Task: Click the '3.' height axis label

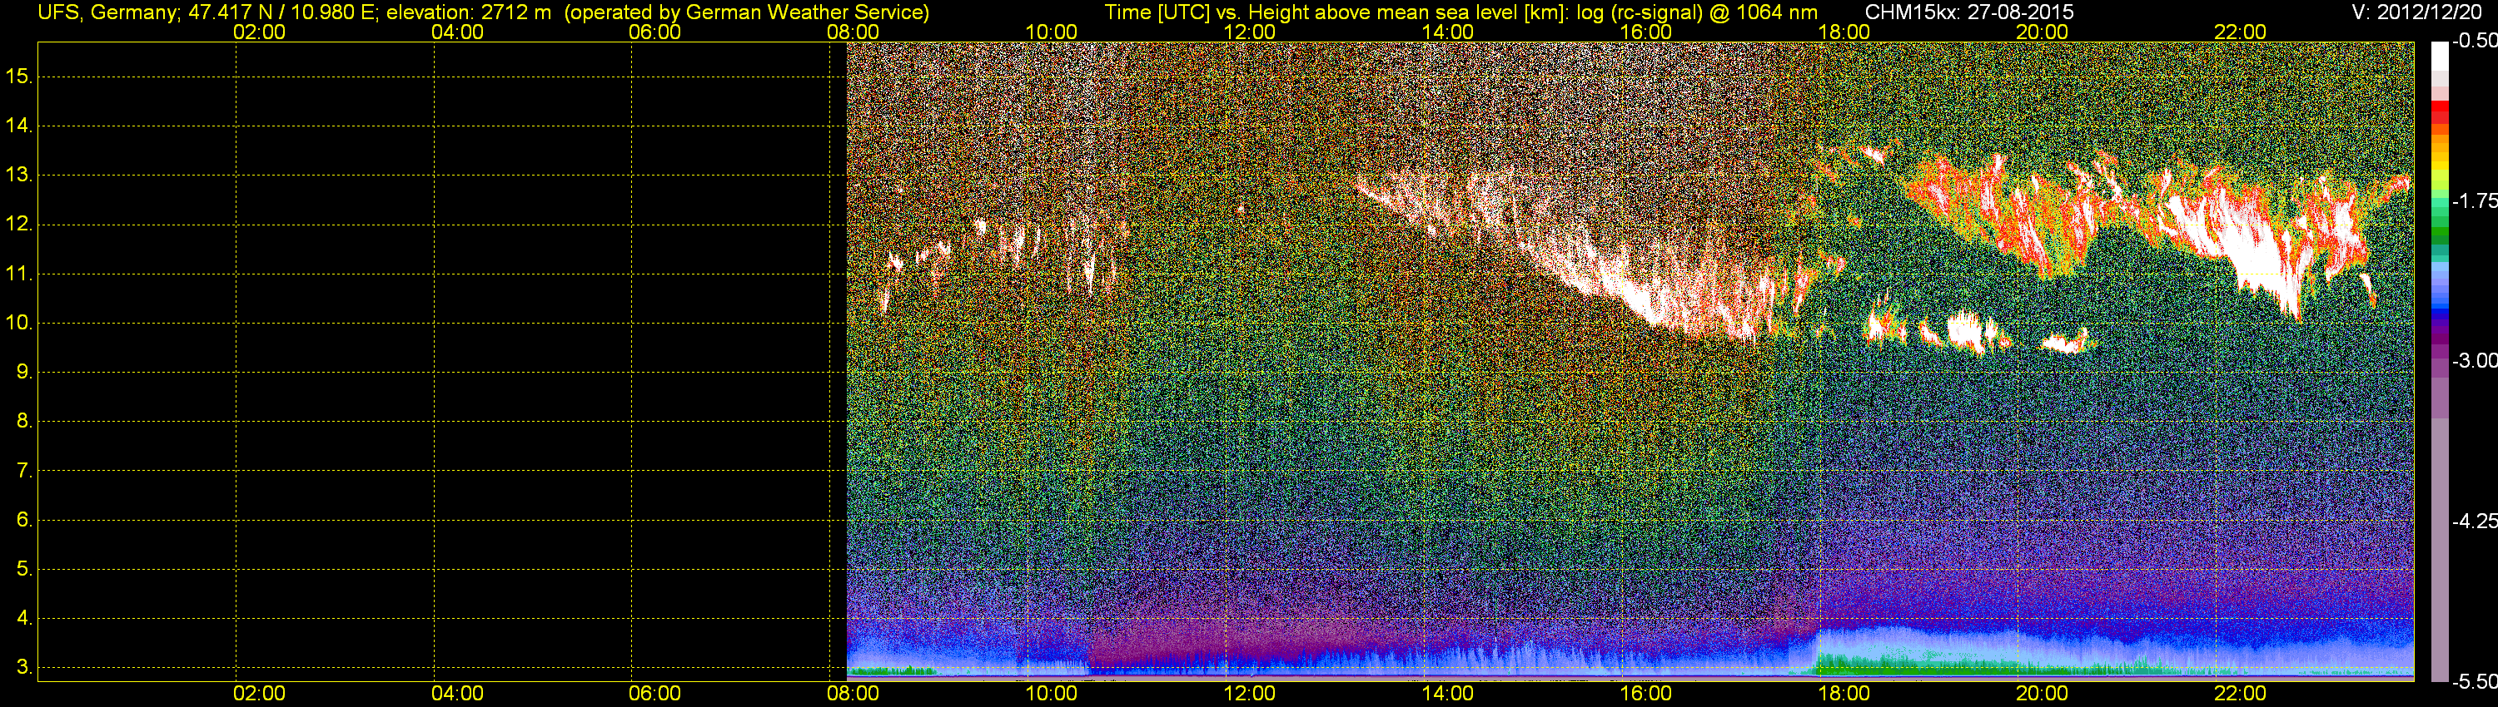Action: point(24,667)
